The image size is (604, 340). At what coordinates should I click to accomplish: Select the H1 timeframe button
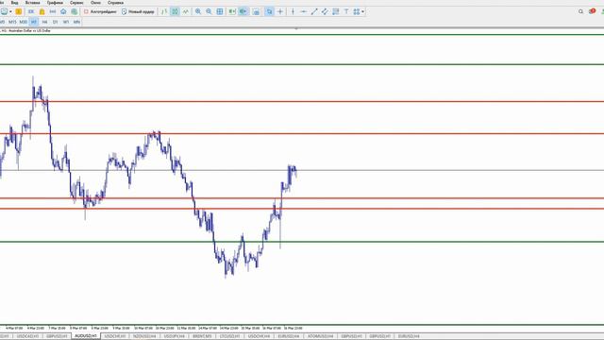(34, 22)
